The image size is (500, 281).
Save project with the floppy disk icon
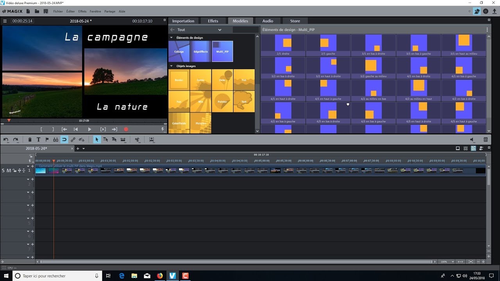[46, 11]
